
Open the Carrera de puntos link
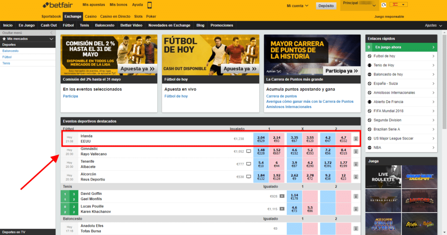pyautogui.click(x=282, y=96)
